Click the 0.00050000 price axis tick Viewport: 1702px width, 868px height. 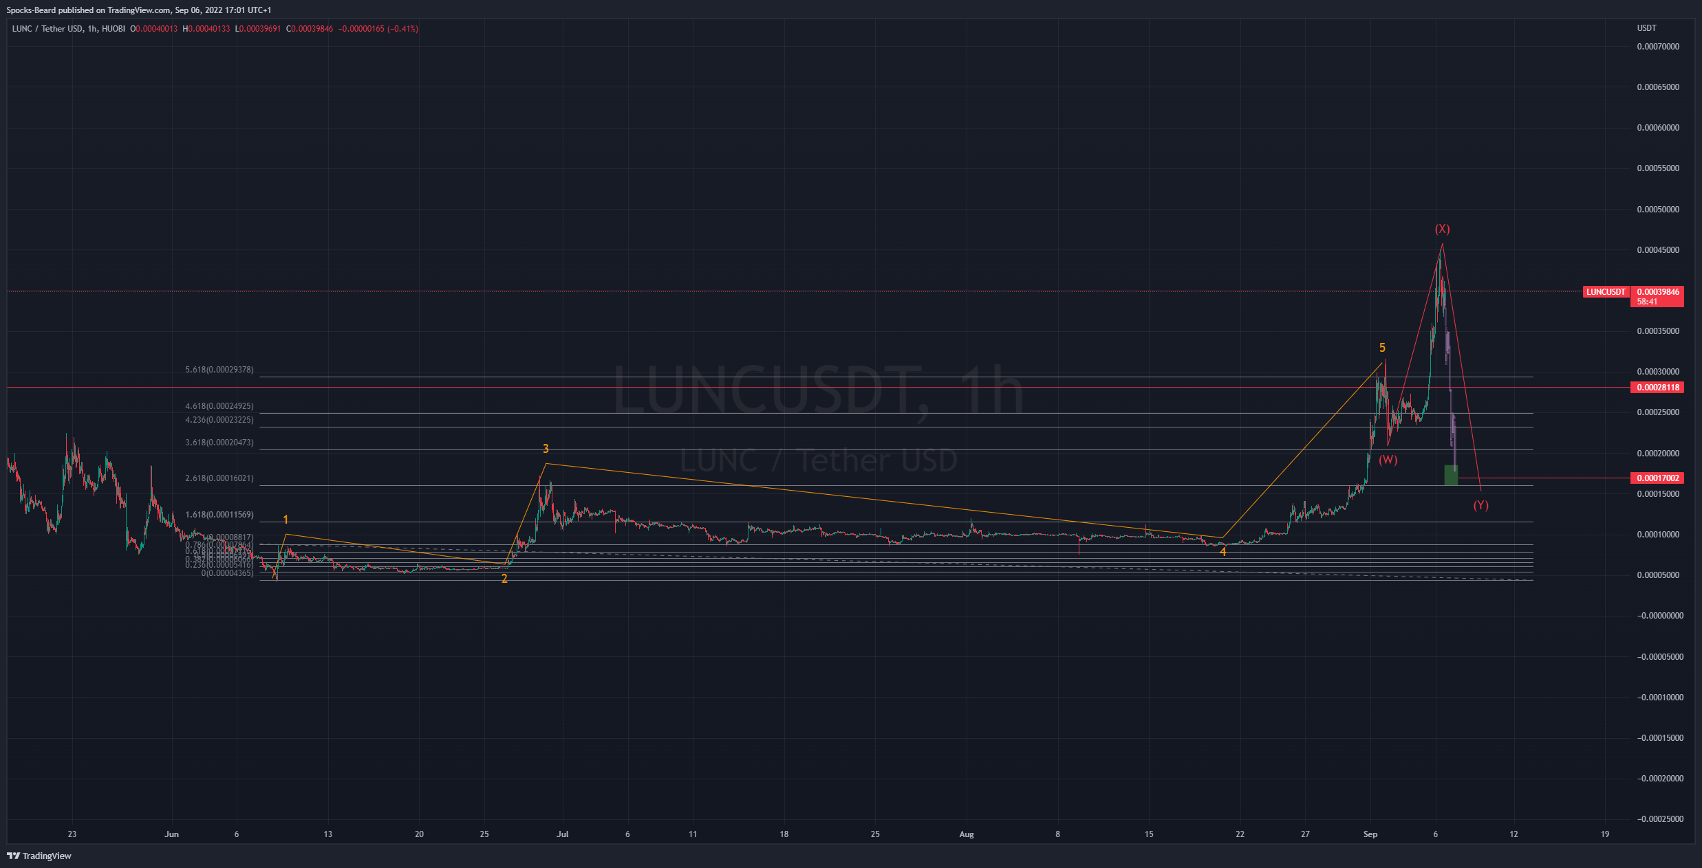(x=1658, y=210)
